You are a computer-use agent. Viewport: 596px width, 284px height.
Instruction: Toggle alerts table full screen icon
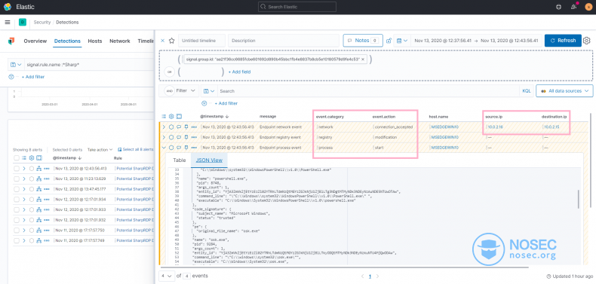tap(38, 158)
